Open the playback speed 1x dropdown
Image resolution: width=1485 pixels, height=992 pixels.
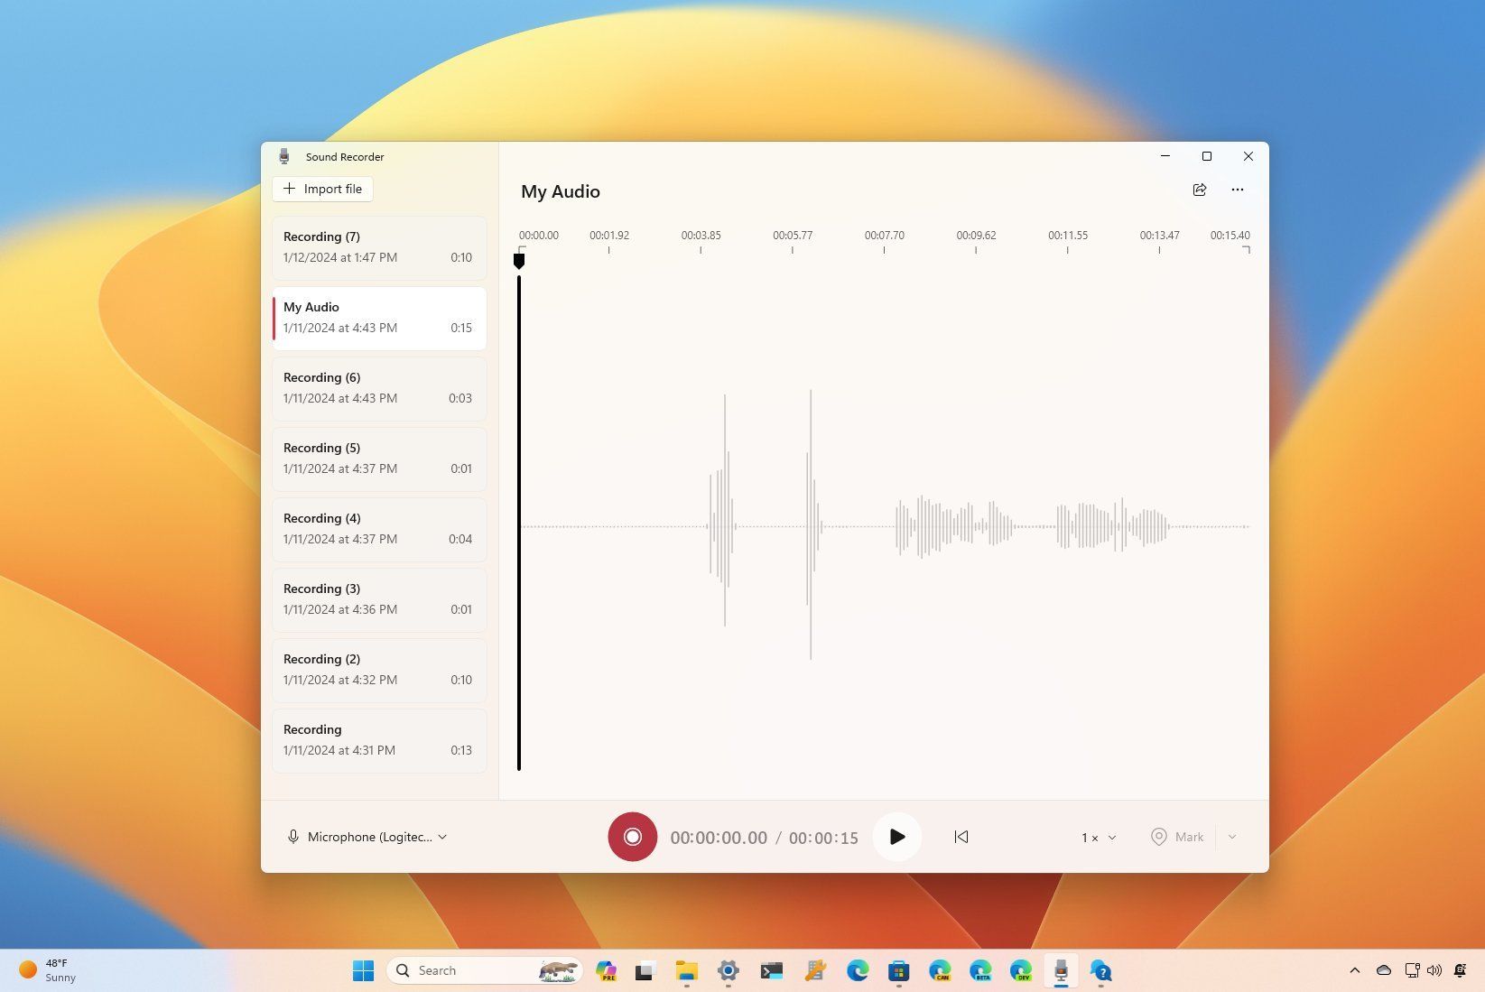pyautogui.click(x=1096, y=837)
